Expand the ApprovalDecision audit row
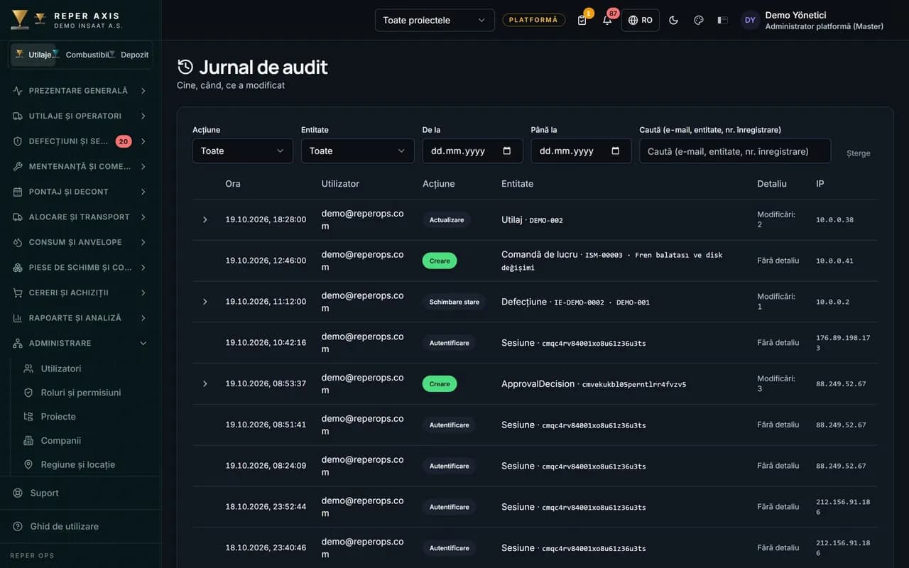This screenshot has width=909, height=568. click(x=205, y=384)
